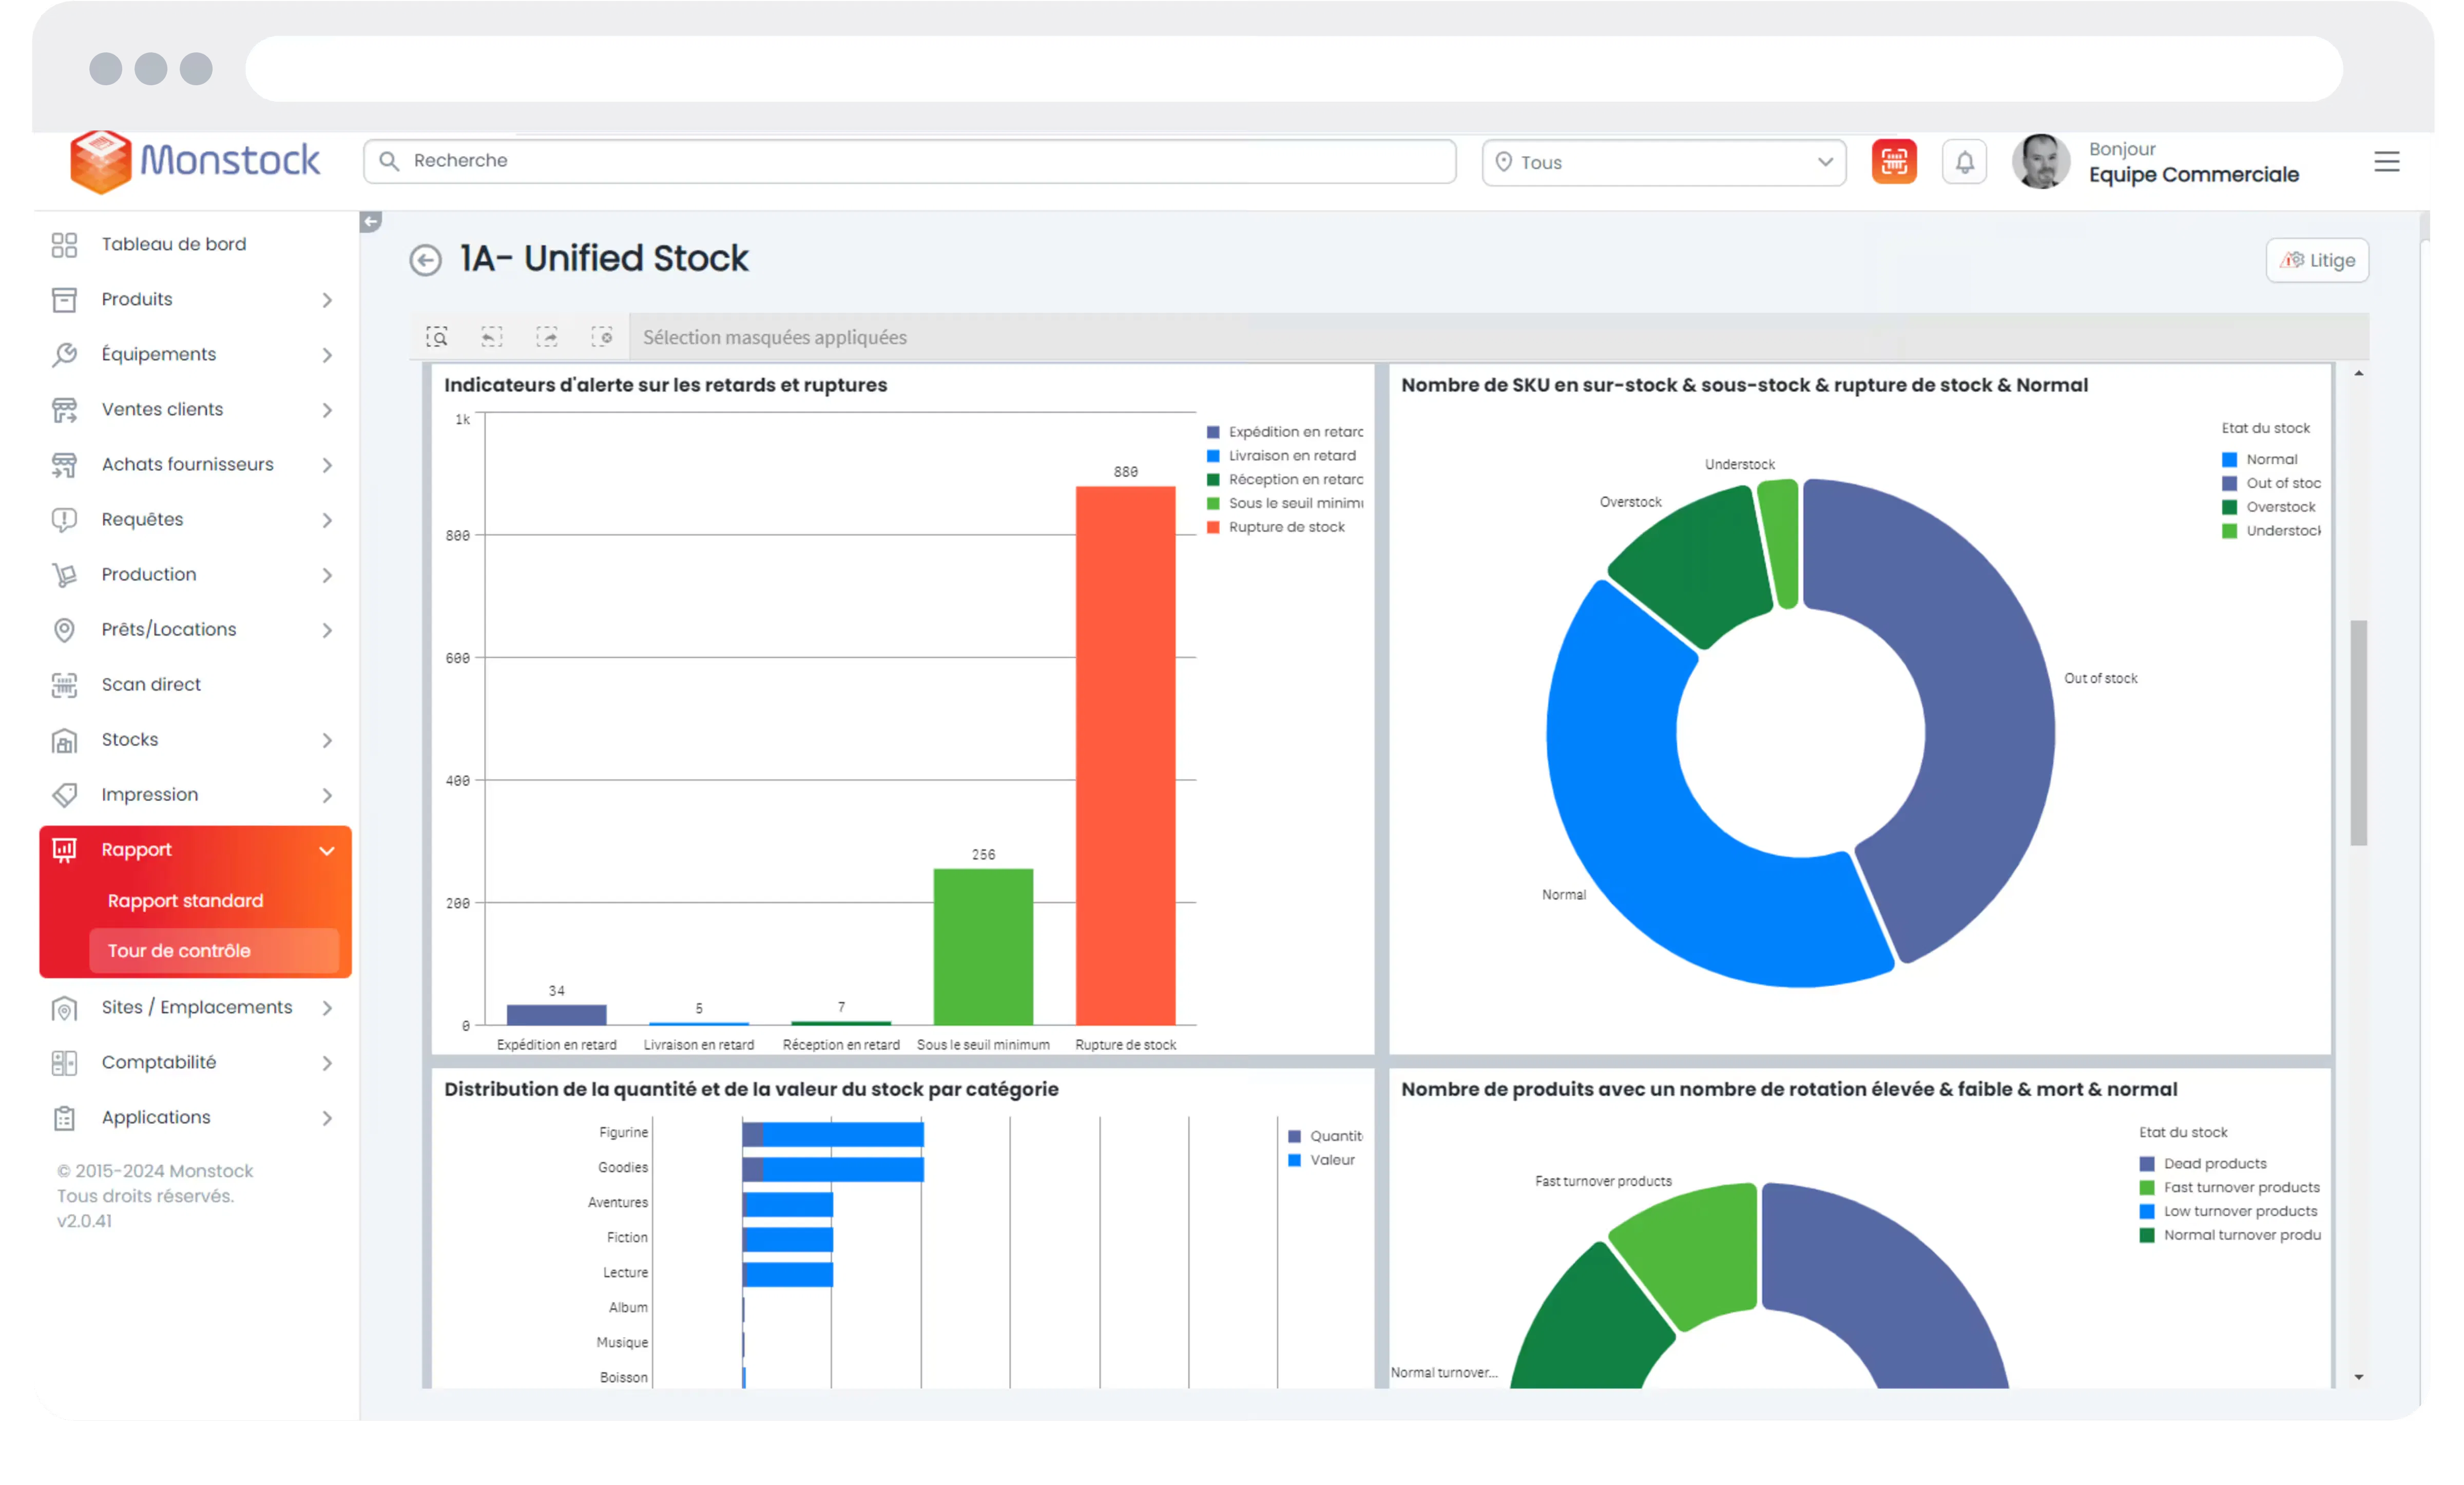Clear all selections in the toolbar
Image resolution: width=2464 pixels, height=1485 pixels.
[602, 337]
